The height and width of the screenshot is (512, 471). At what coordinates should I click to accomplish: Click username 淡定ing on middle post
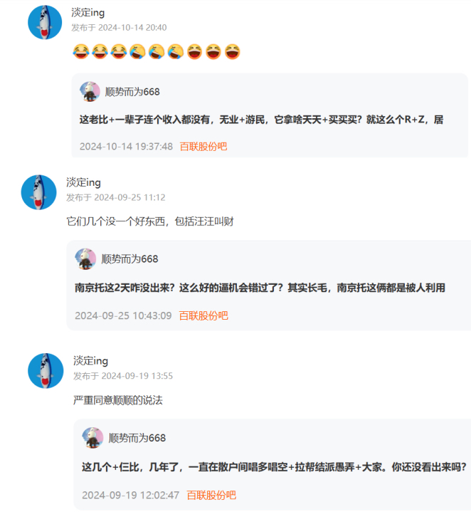(x=83, y=182)
